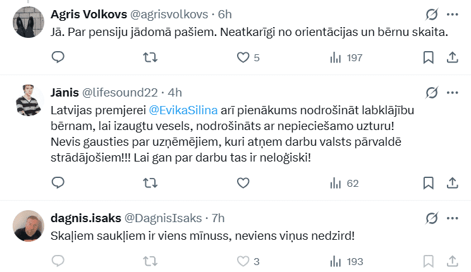
Task: Reply to Agris Volkovs' tweet
Action: point(58,57)
